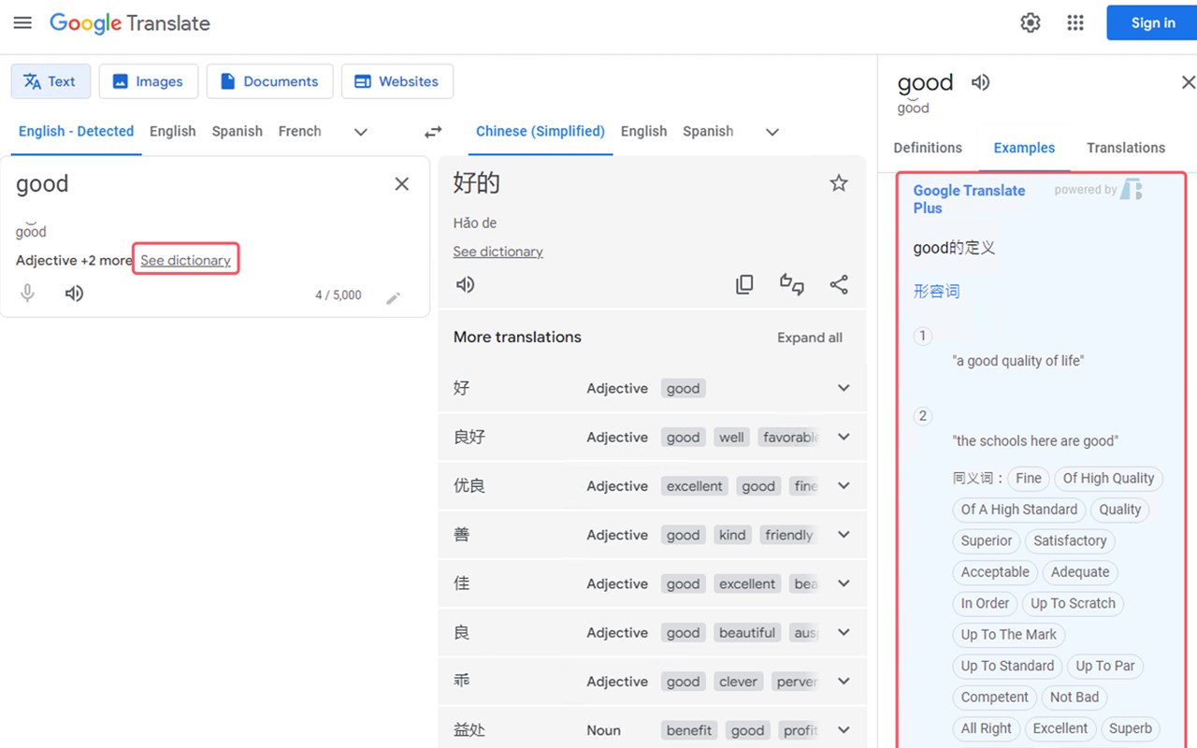
Task: Switch to Websites translation mode
Action: (x=397, y=81)
